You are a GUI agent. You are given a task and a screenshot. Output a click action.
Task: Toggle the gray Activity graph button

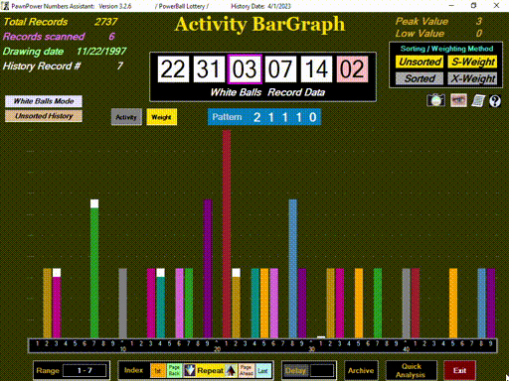126,117
